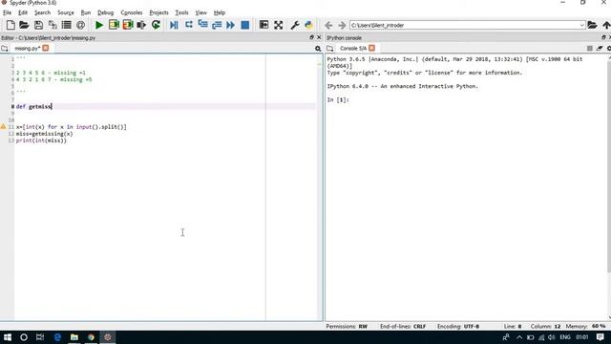Click the line 'miss=getmissing(x)' in the editor

tap(45, 134)
